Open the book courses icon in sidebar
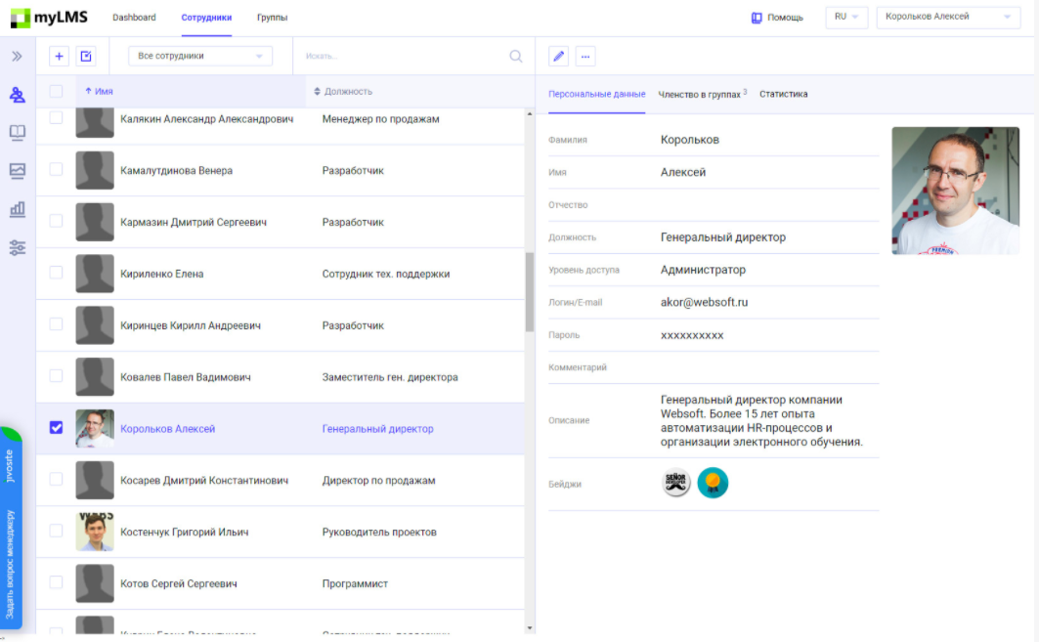Screen dimensions: 1039x642 pos(17,132)
